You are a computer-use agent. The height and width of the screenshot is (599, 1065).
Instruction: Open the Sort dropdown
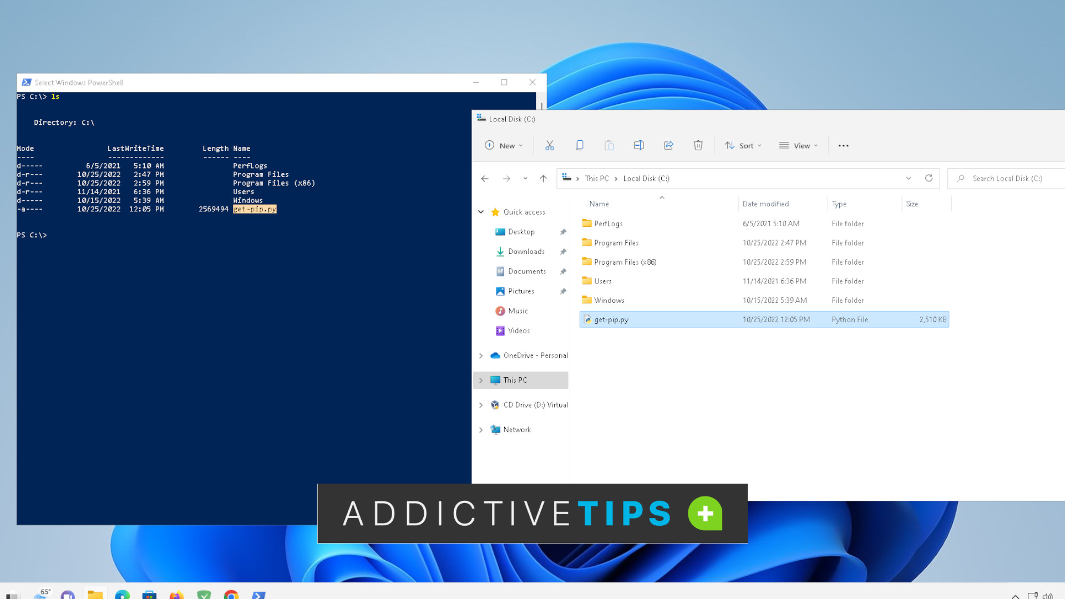click(743, 145)
